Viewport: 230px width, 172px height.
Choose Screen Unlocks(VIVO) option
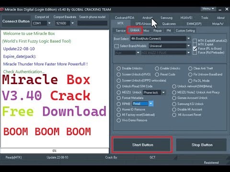click(118, 75)
